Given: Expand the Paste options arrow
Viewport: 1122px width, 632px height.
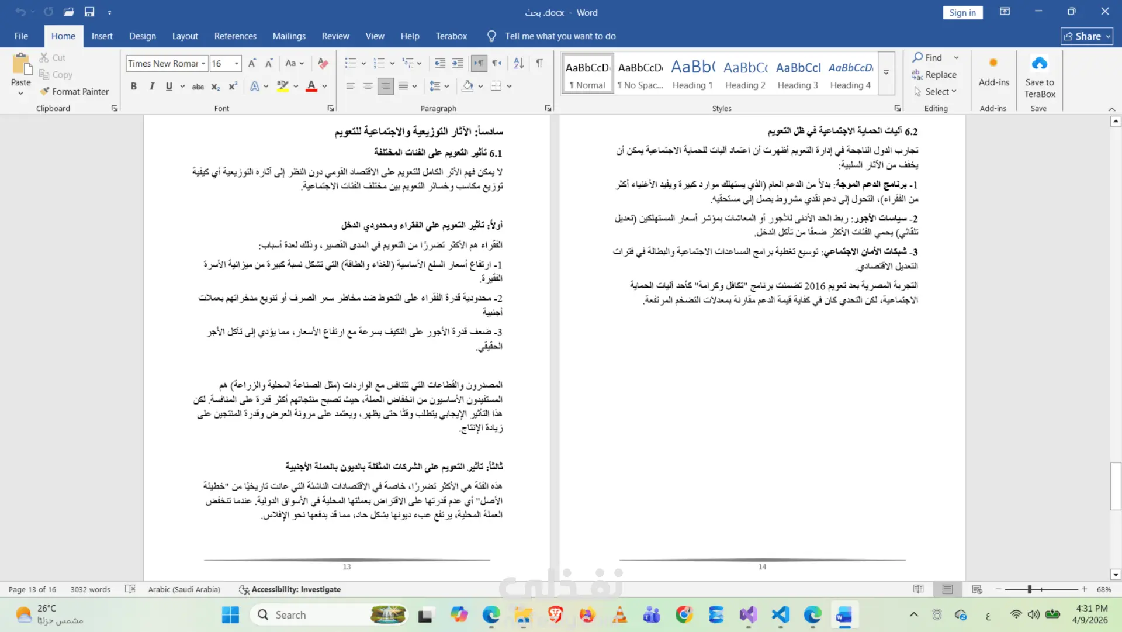Looking at the screenshot, I should [x=20, y=93].
